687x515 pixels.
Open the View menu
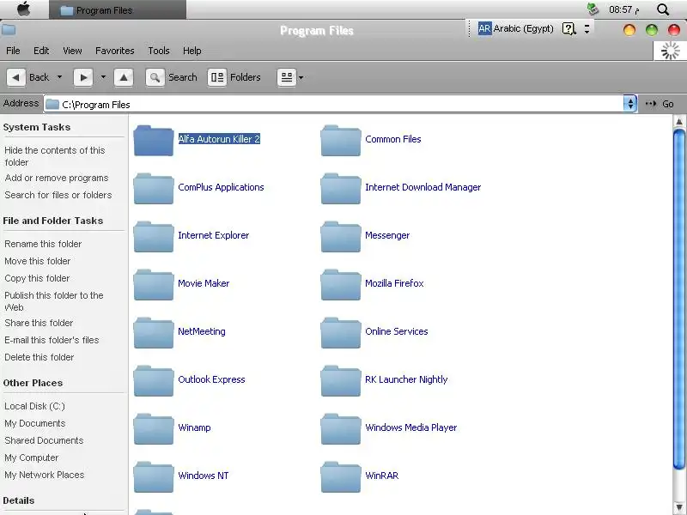pyautogui.click(x=72, y=51)
